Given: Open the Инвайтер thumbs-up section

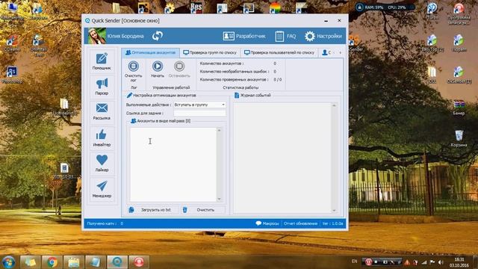Looking at the screenshot, I should 102,137.
